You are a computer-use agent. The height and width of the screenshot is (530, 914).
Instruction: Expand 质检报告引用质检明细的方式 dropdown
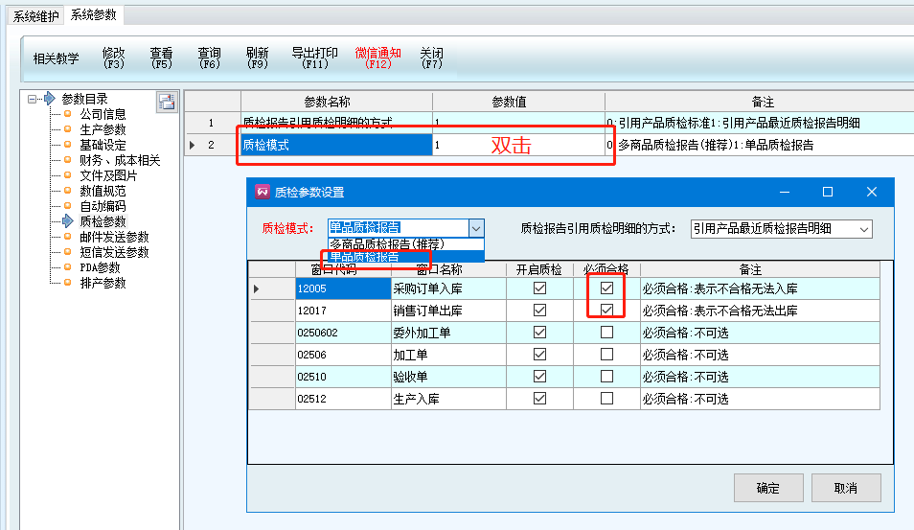pyautogui.click(x=863, y=228)
